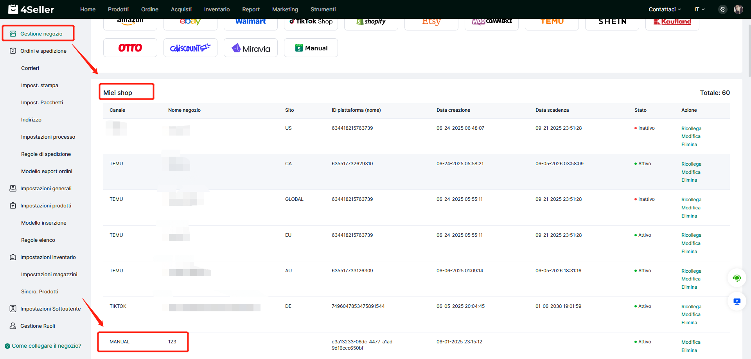751x359 pixels.
Task: Click Elimina for the TIKTOK DE shop
Action: (689, 323)
